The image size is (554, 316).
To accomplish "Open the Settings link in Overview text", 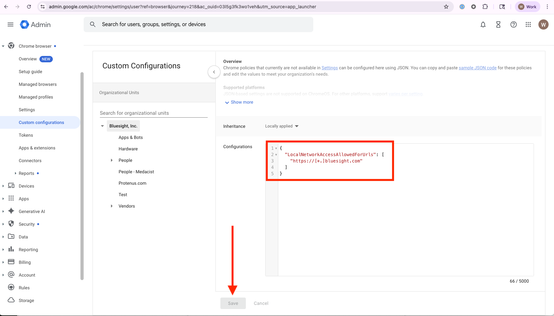I will click(329, 68).
